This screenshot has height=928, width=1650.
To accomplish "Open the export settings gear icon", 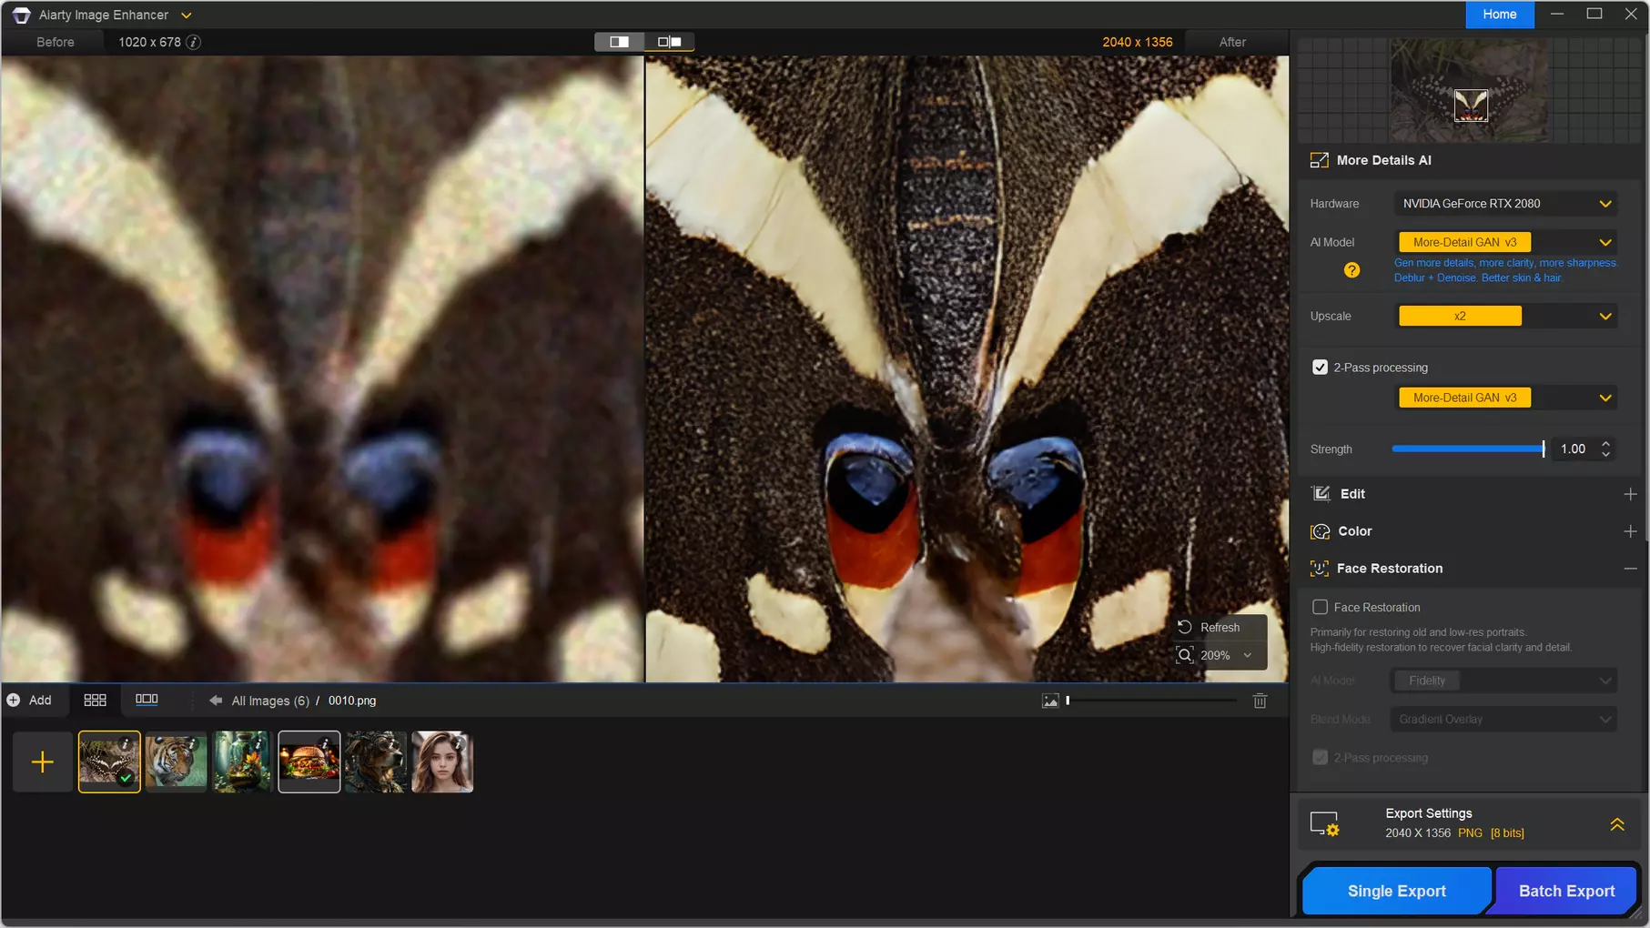I will pos(1324,823).
